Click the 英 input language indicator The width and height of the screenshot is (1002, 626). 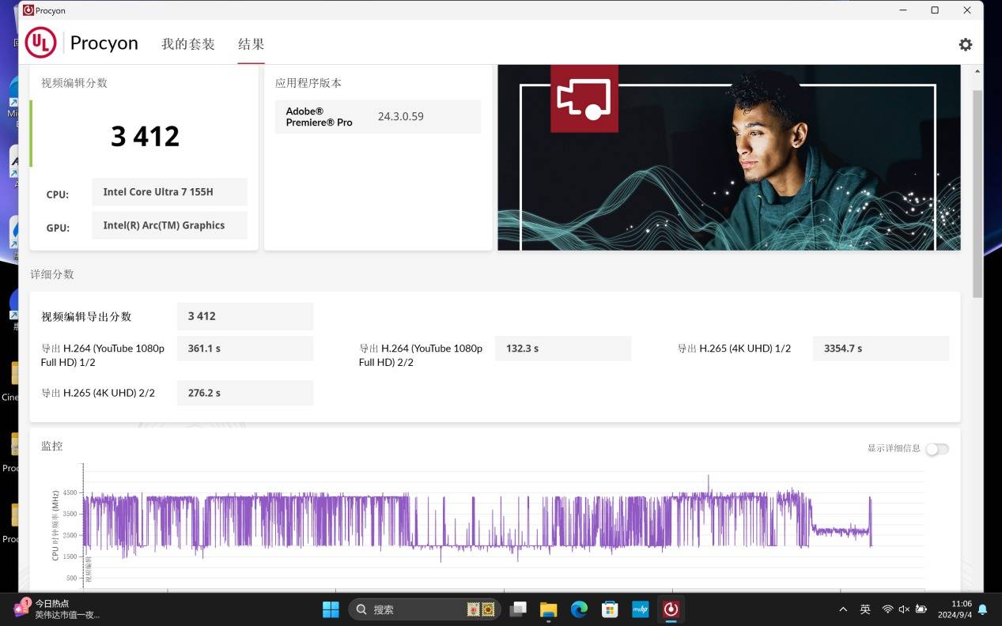pos(865,609)
